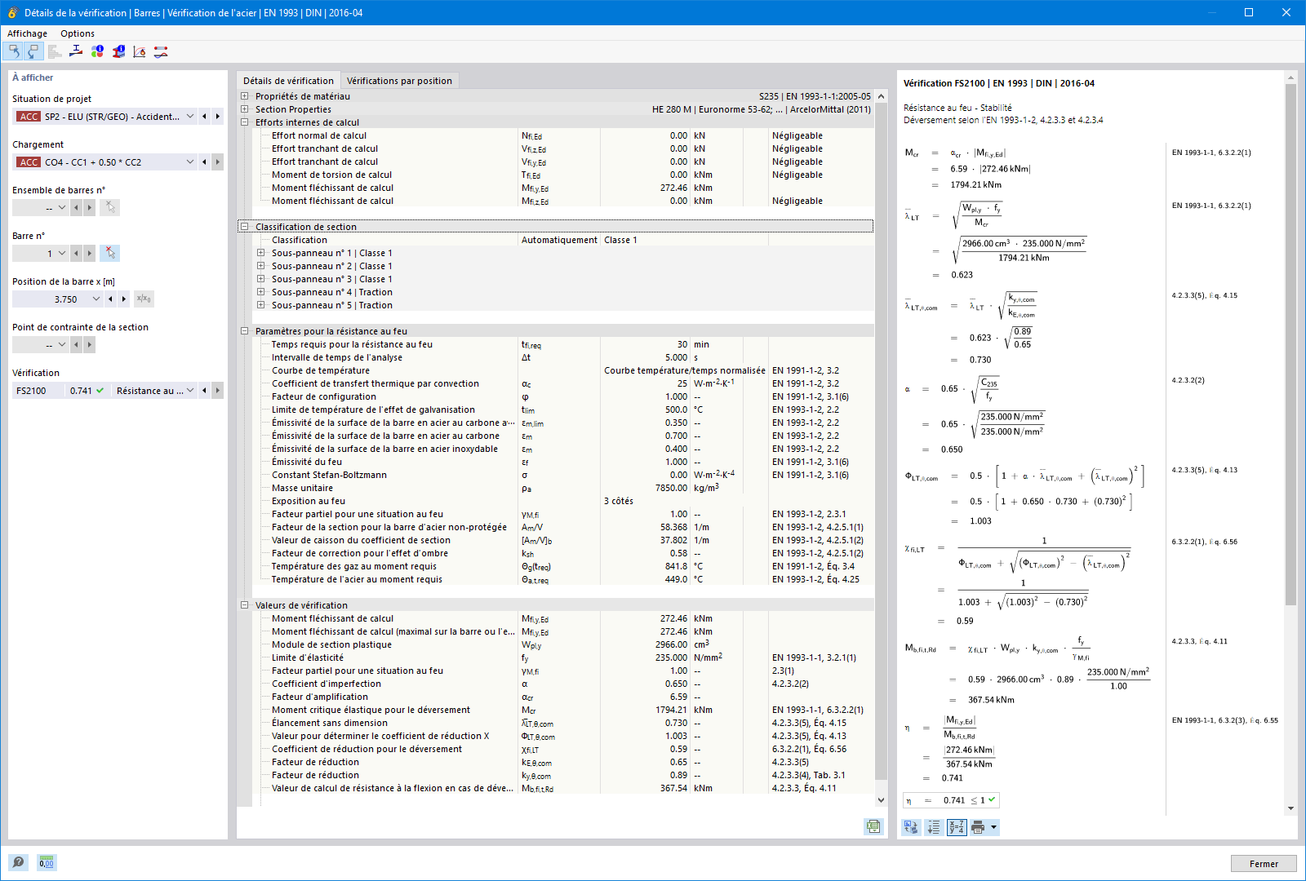The height and width of the screenshot is (881, 1306).
Task: Click line list arrow icon below formulas
Action: tap(934, 827)
